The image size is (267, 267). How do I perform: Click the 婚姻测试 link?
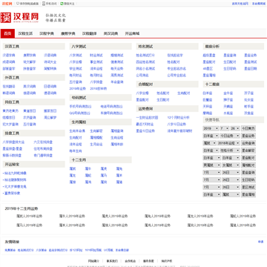point(117,56)
